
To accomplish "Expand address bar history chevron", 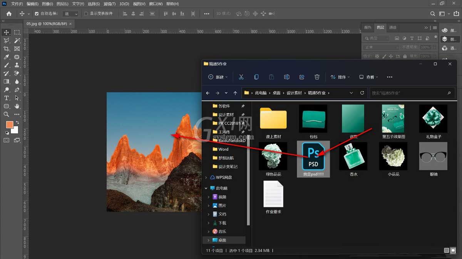I will 351,93.
